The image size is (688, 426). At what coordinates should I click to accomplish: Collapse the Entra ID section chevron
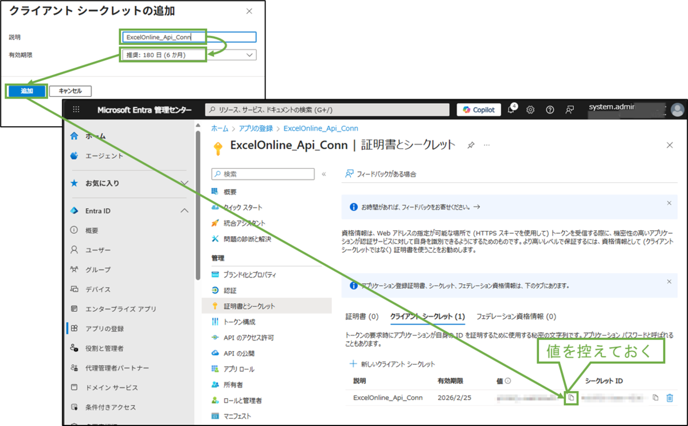pyautogui.click(x=184, y=211)
